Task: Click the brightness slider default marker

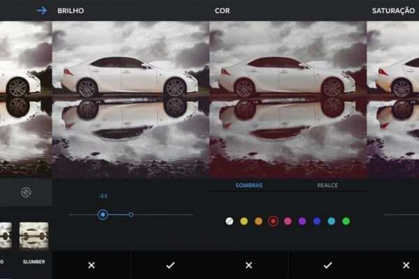Action: [131, 214]
